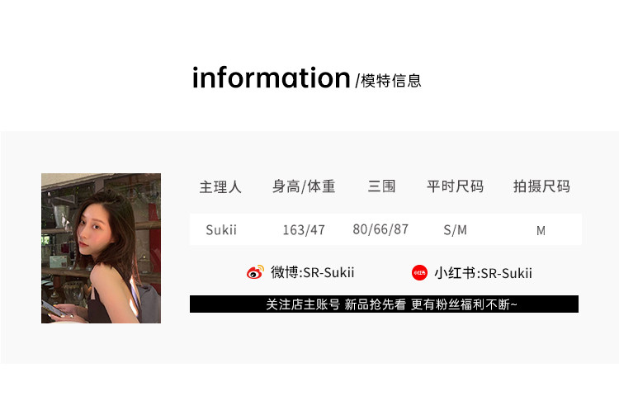
Task: Click the 80/66/87 measurements value
Action: pyautogui.click(x=380, y=229)
